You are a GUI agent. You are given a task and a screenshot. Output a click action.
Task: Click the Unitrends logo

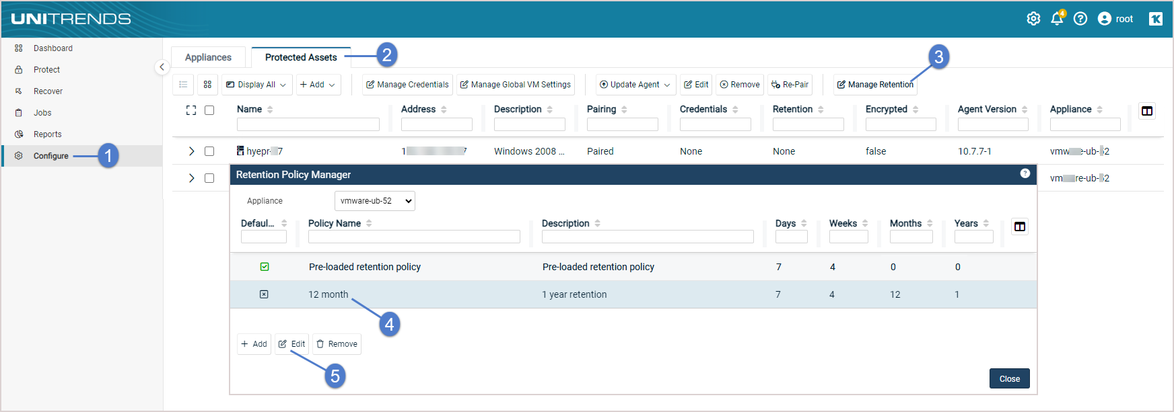[x=71, y=19]
